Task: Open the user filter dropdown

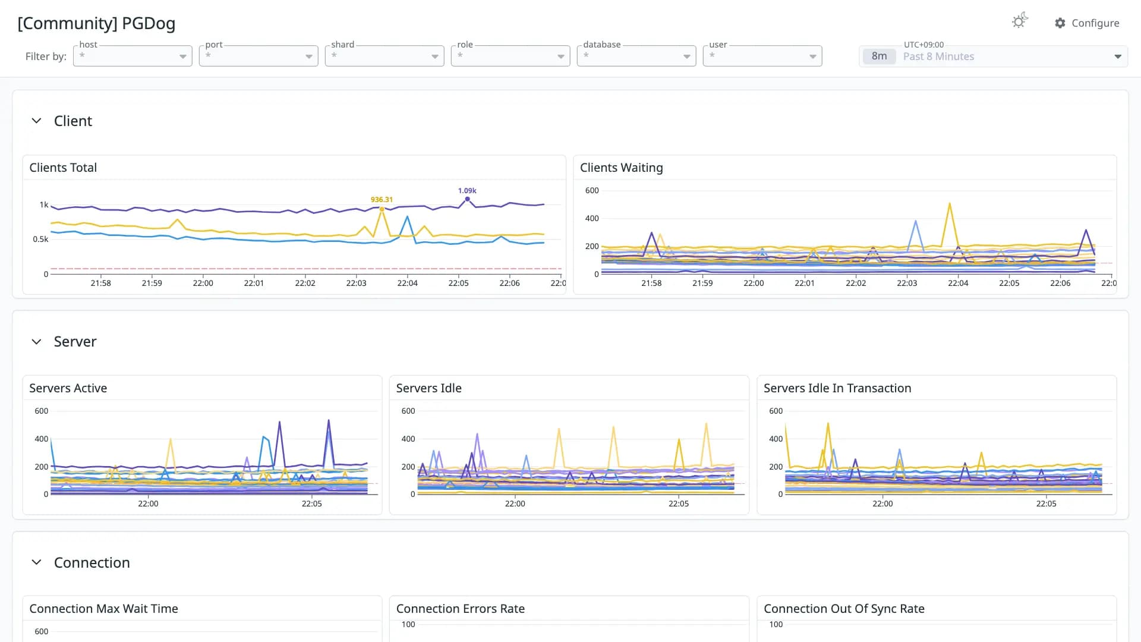Action: click(762, 56)
